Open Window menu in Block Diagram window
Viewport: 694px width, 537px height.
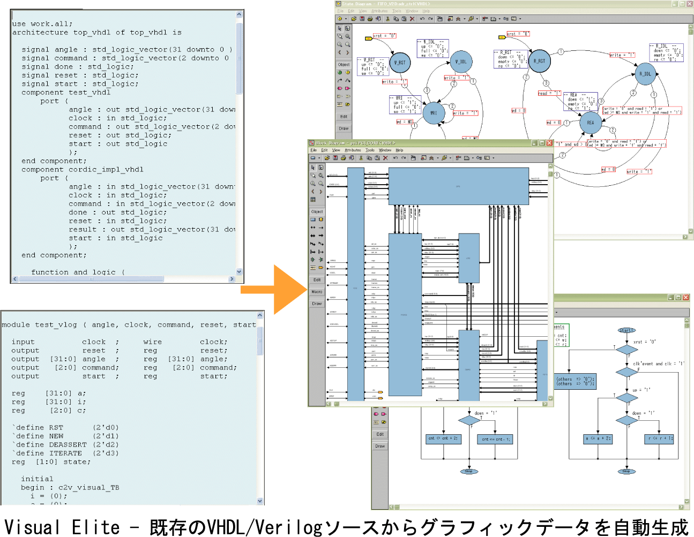(x=385, y=150)
